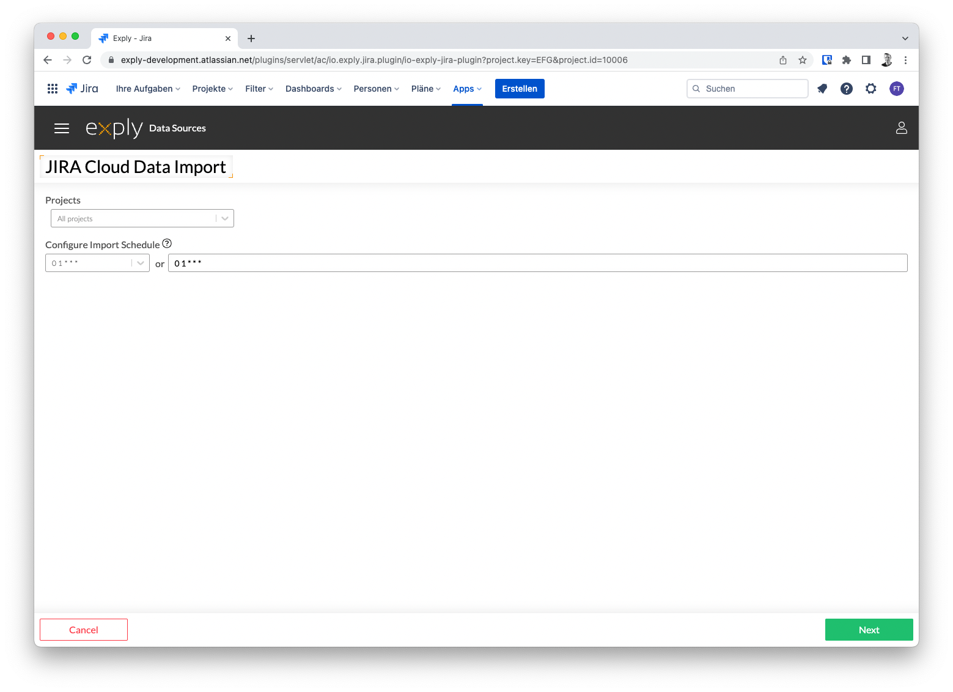
Task: Open the Ihre Aufgaben menu
Action: click(148, 89)
